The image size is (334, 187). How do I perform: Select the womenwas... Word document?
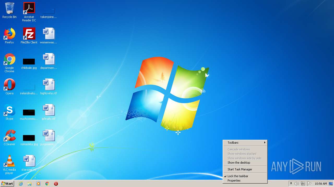(49, 36)
